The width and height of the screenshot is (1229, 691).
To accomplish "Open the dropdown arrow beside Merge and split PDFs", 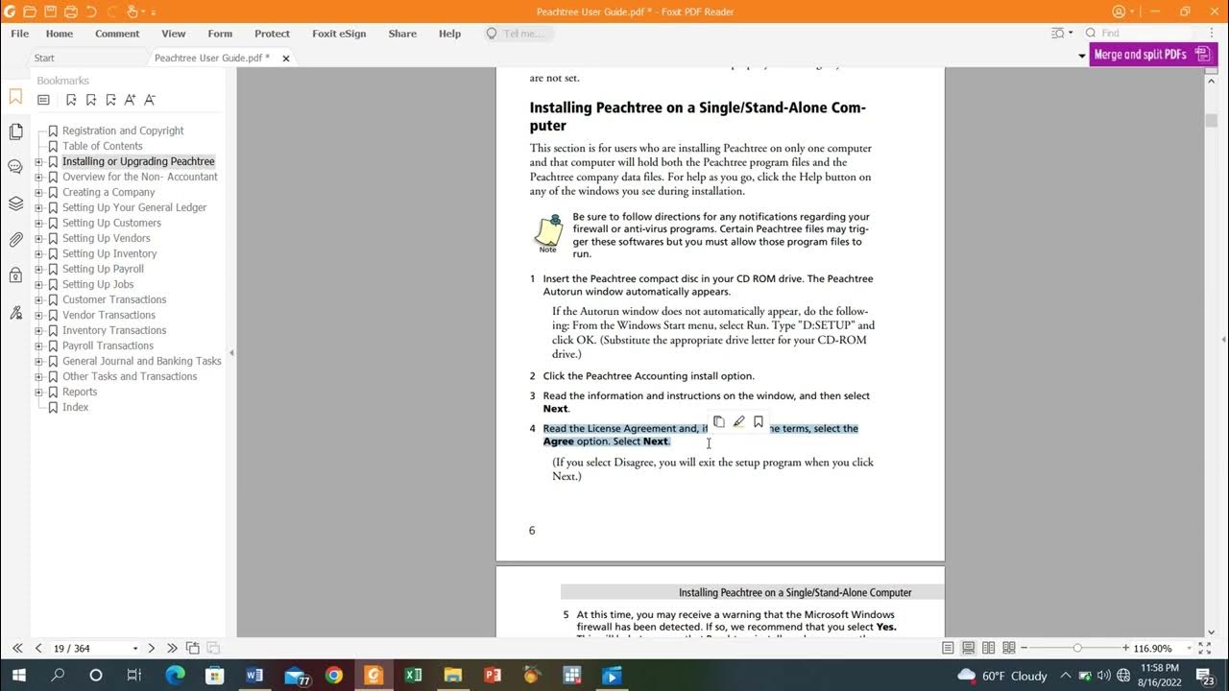I will pyautogui.click(x=1083, y=56).
